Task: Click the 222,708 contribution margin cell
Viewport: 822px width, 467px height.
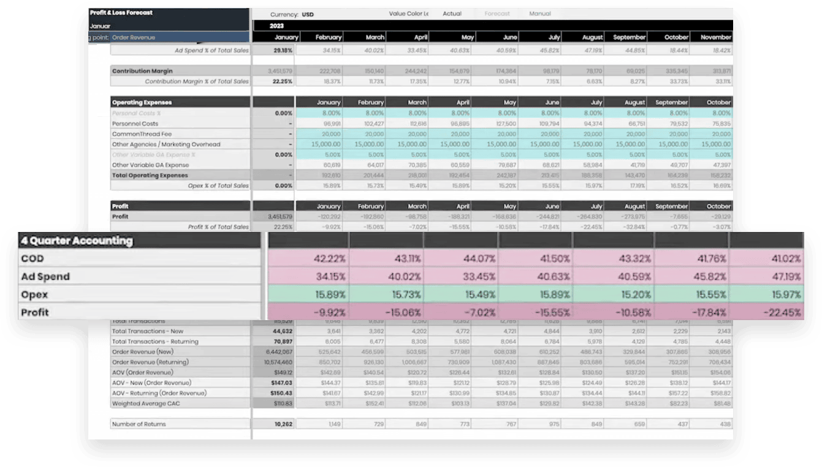Action: tap(319, 71)
